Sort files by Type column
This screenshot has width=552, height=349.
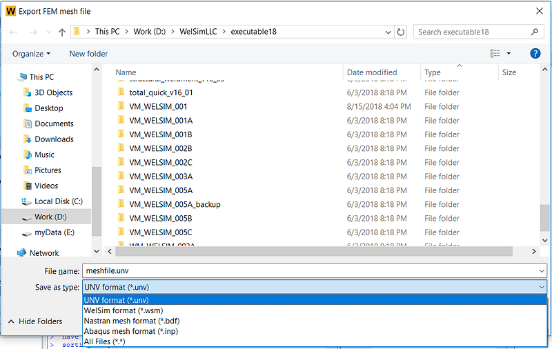coord(433,72)
